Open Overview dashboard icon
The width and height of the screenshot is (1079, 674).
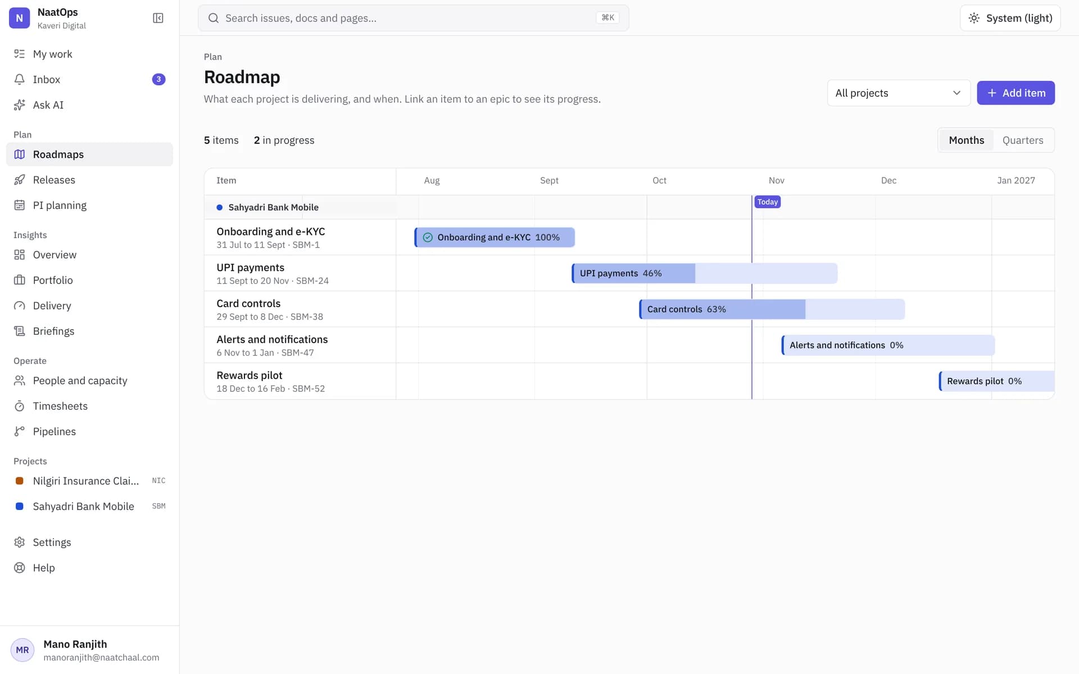(20, 254)
